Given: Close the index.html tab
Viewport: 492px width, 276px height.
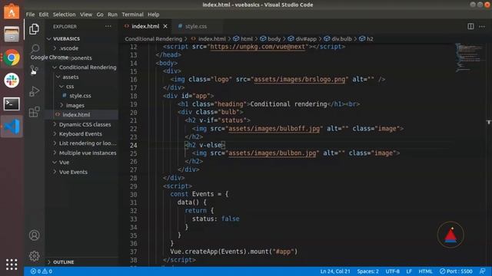Looking at the screenshot, I should pos(165,26).
